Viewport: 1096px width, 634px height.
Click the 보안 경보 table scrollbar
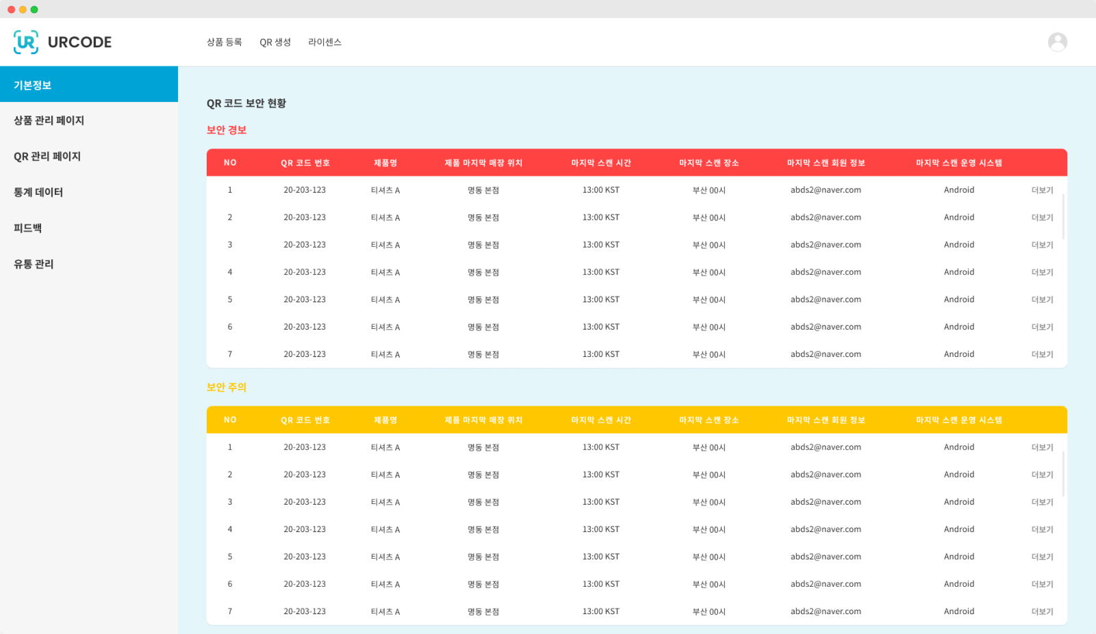click(x=1063, y=217)
